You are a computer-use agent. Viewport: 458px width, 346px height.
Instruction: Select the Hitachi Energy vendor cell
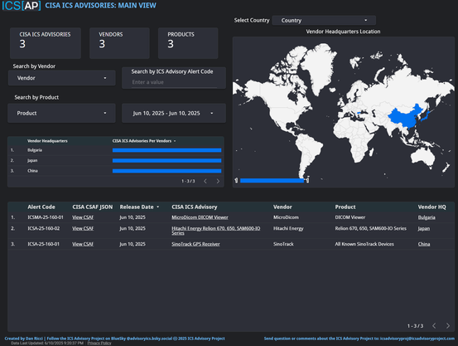tap(288, 228)
